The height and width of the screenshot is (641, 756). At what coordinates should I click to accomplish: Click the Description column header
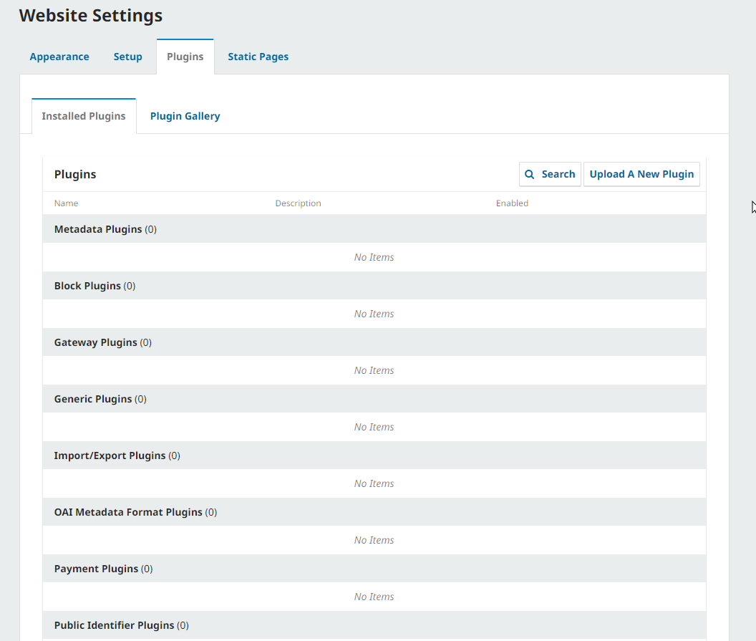(298, 203)
